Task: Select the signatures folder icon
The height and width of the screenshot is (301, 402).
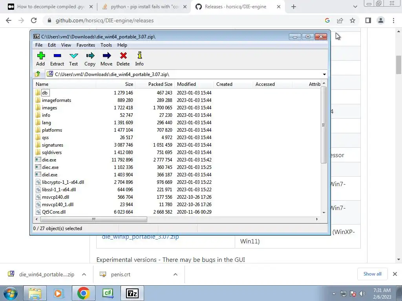Action: pos(38,145)
